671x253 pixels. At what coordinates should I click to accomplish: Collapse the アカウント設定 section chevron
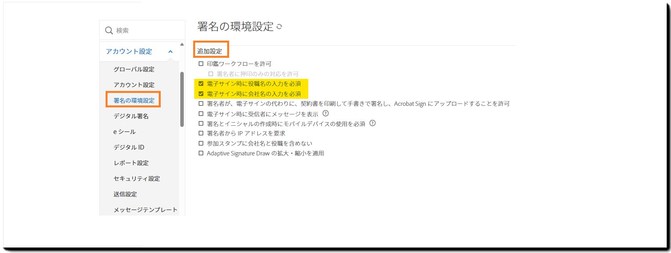coord(170,52)
